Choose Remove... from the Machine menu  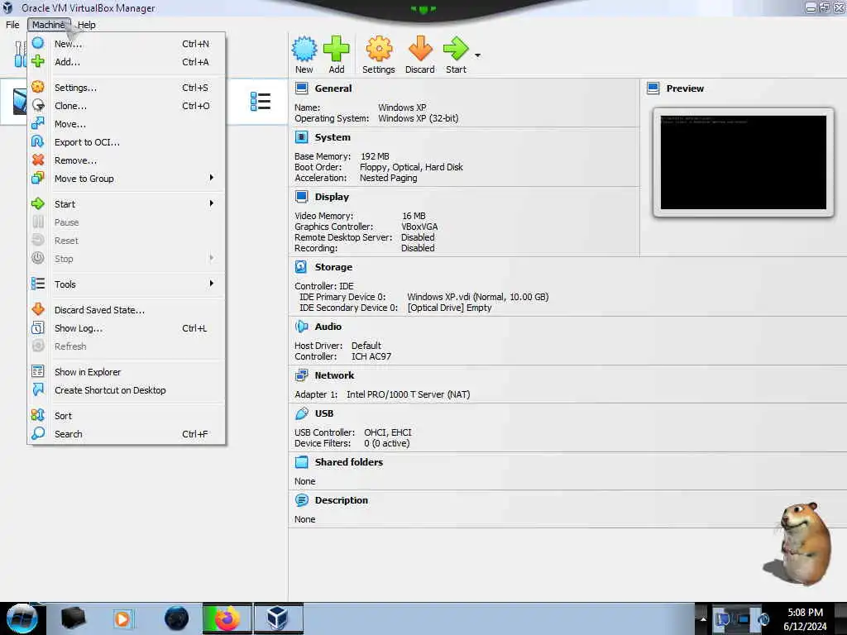pos(127,160)
